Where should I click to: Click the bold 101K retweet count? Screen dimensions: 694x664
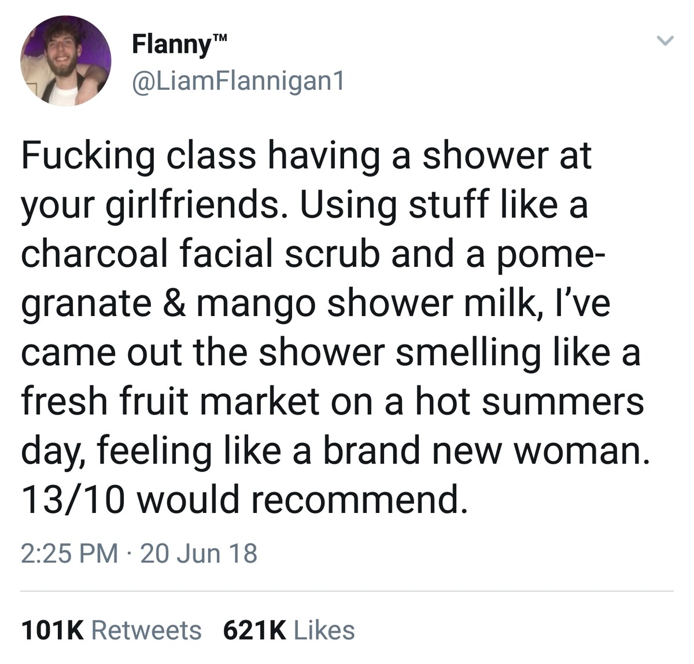(x=53, y=630)
